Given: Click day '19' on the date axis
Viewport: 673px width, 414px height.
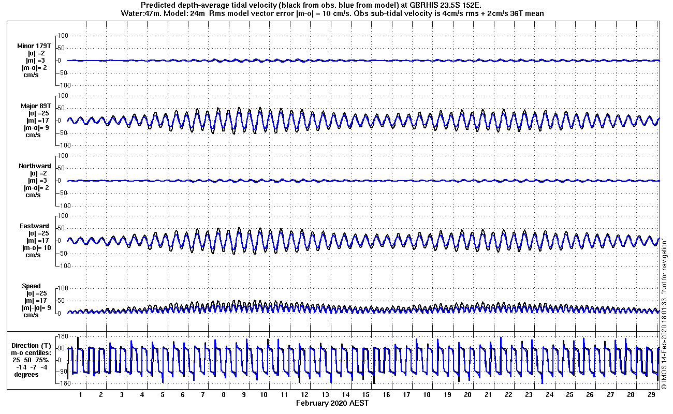Looking at the screenshot, I should (x=447, y=394).
